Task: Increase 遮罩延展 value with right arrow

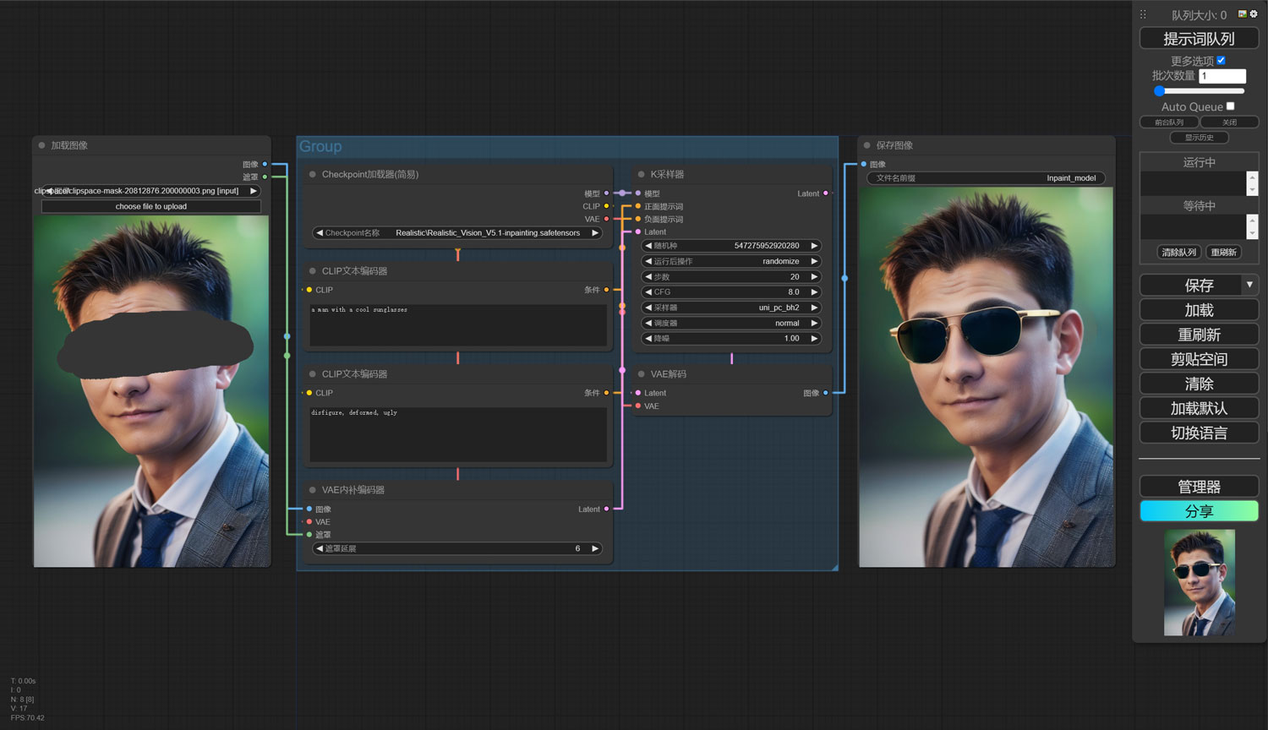Action: [x=595, y=548]
